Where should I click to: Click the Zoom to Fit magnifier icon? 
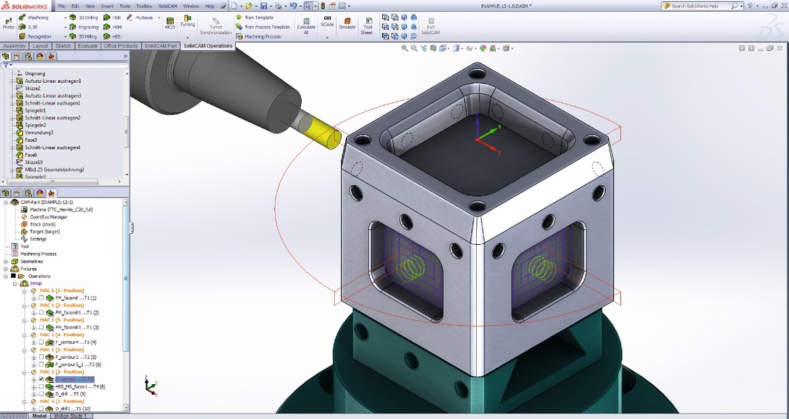[405, 48]
